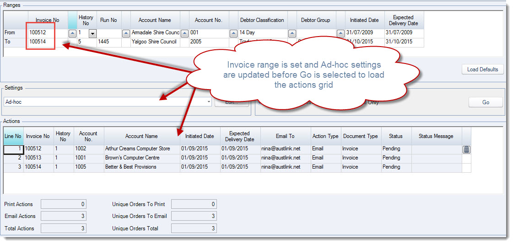
Task: Edit To Invoice No 100514 field
Action: point(48,42)
